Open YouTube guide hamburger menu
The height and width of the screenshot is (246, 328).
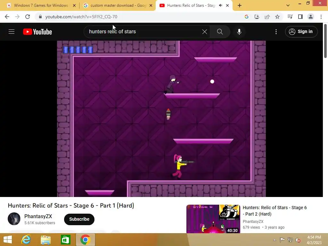point(12,32)
